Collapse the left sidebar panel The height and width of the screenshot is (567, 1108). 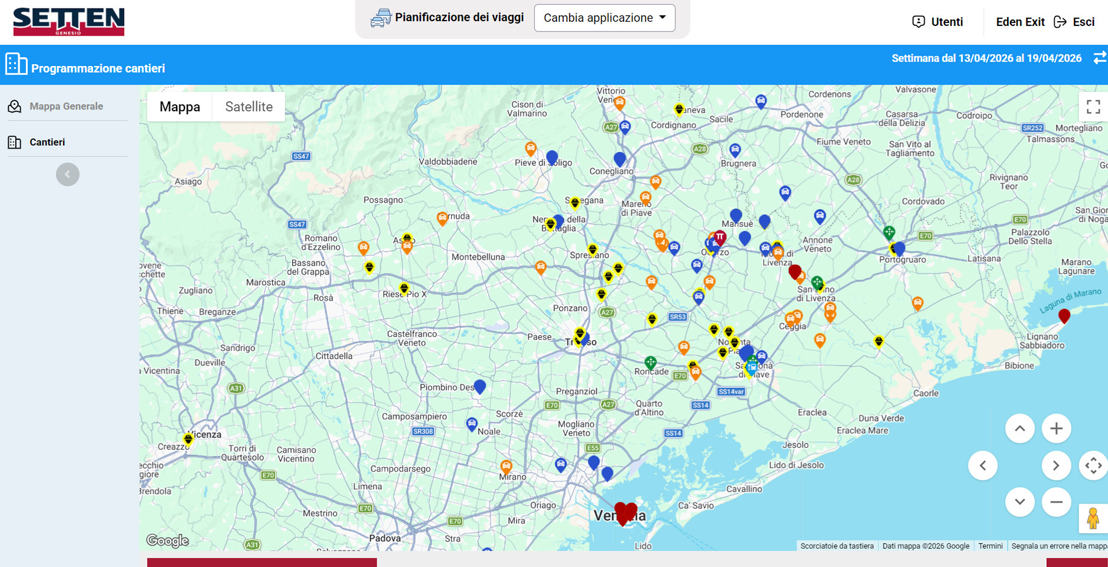point(68,174)
